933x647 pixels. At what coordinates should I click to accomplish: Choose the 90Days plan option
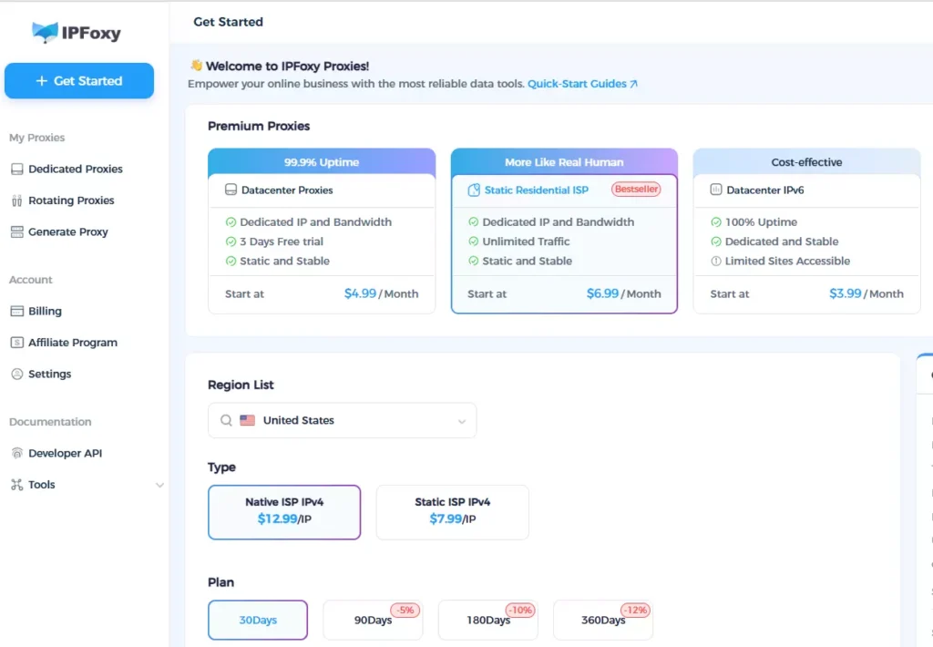coord(373,621)
